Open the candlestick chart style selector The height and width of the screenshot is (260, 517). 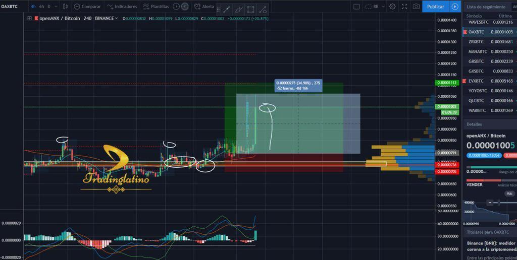click(x=66, y=7)
